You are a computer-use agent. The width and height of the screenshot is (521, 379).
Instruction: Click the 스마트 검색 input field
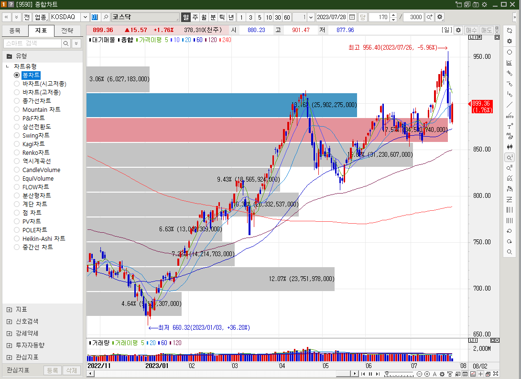click(33, 43)
